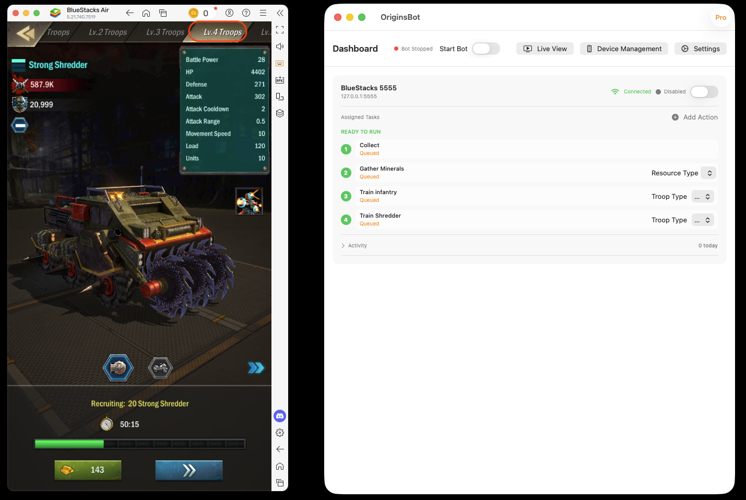
Task: Switch to the Lv.2 Troops tab
Action: [108, 32]
